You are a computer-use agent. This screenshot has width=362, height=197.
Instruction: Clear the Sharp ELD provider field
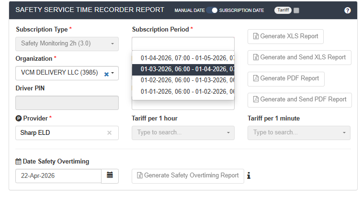pyautogui.click(x=109, y=133)
